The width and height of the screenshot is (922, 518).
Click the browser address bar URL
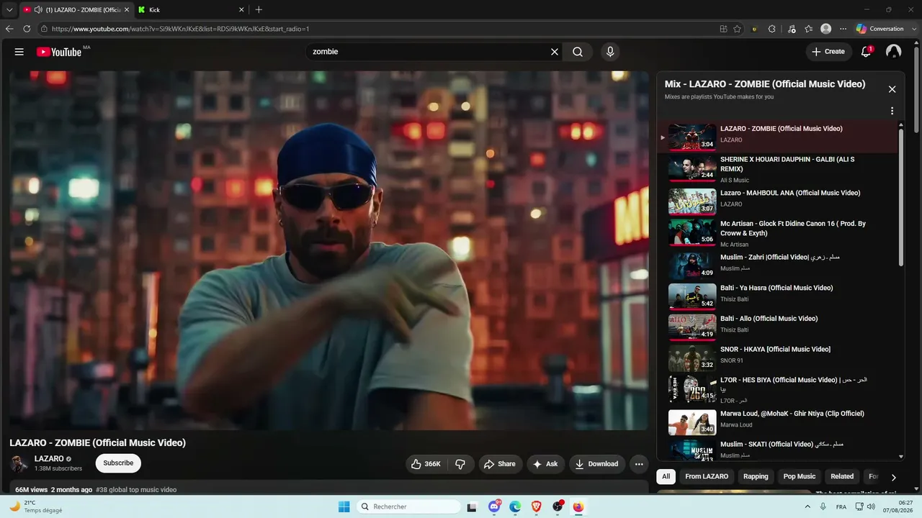coord(180,29)
